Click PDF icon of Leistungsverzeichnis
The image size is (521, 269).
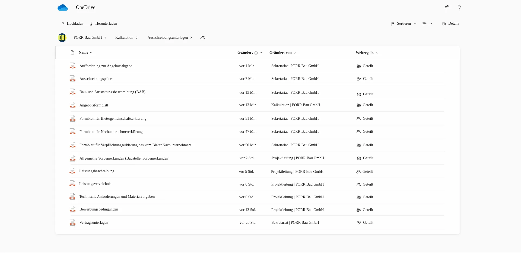tap(72, 184)
